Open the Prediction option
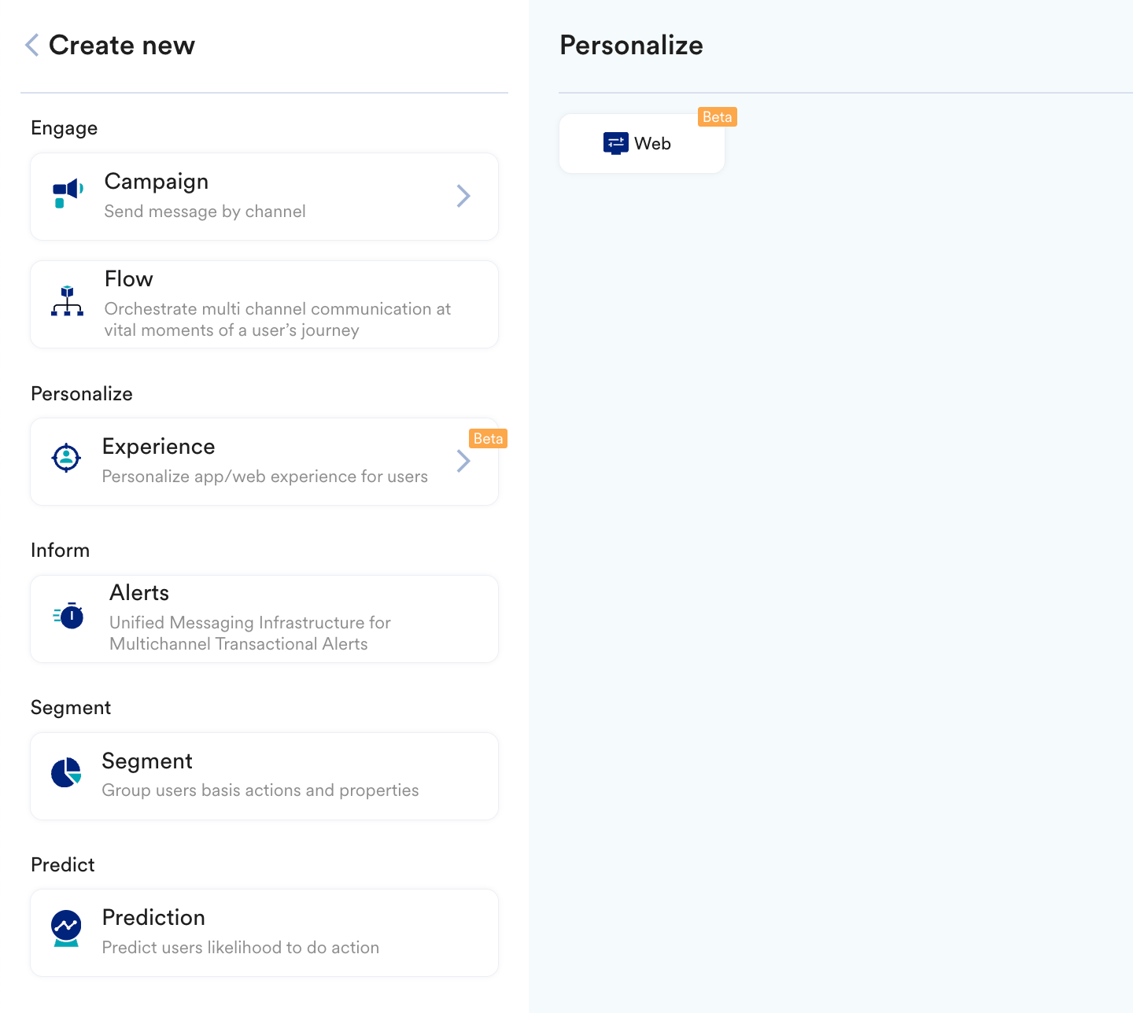Viewport: 1133px width, 1013px height. 264,933
